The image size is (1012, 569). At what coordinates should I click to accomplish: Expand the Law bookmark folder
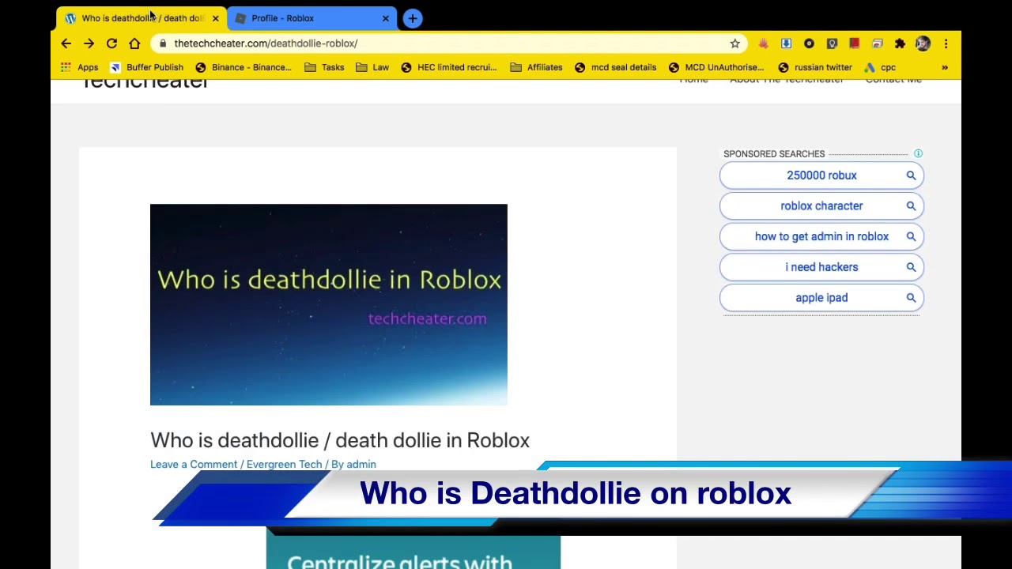[x=372, y=67]
